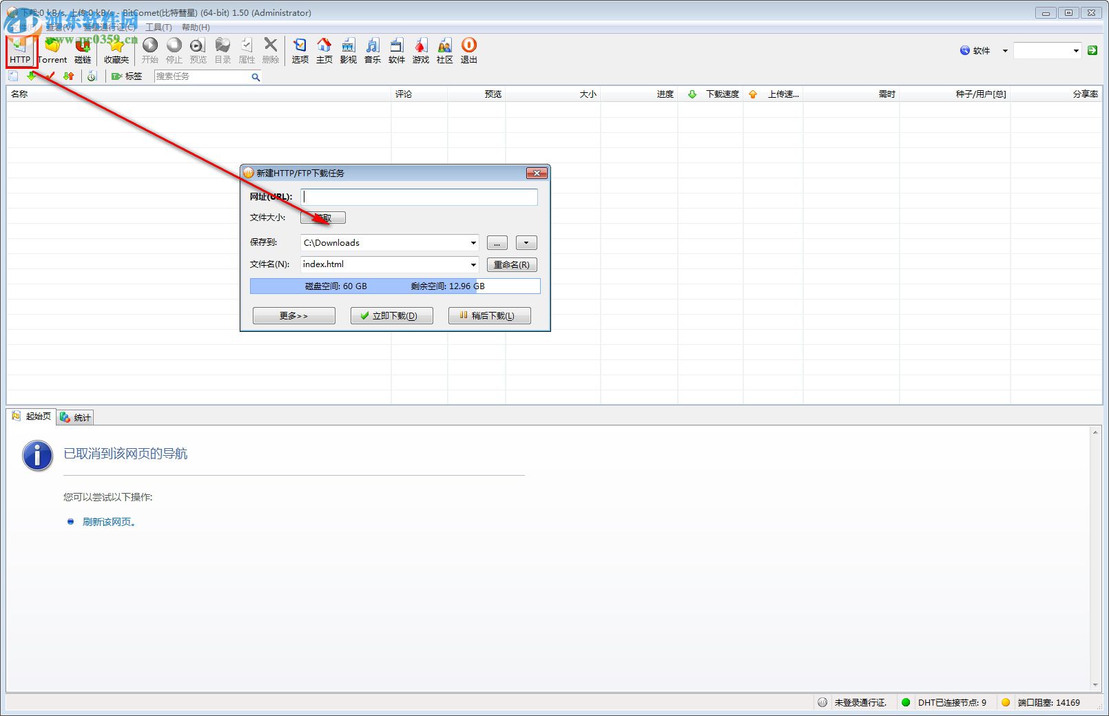Click the file size fetch button
The height and width of the screenshot is (716, 1109).
pos(323,218)
